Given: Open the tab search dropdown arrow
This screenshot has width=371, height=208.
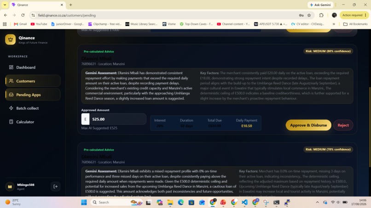Looking at the screenshot, I should pos(5,5).
